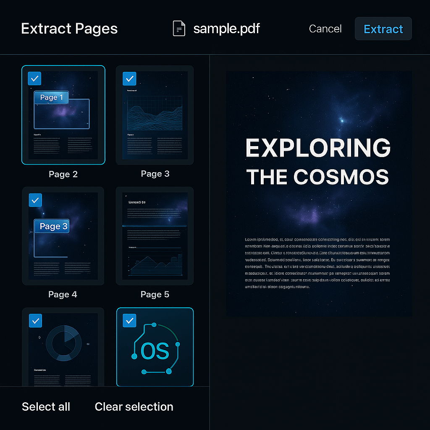Click the "Exploring the Cosmos" preview heading
The width and height of the screenshot is (430, 430).
tap(318, 162)
